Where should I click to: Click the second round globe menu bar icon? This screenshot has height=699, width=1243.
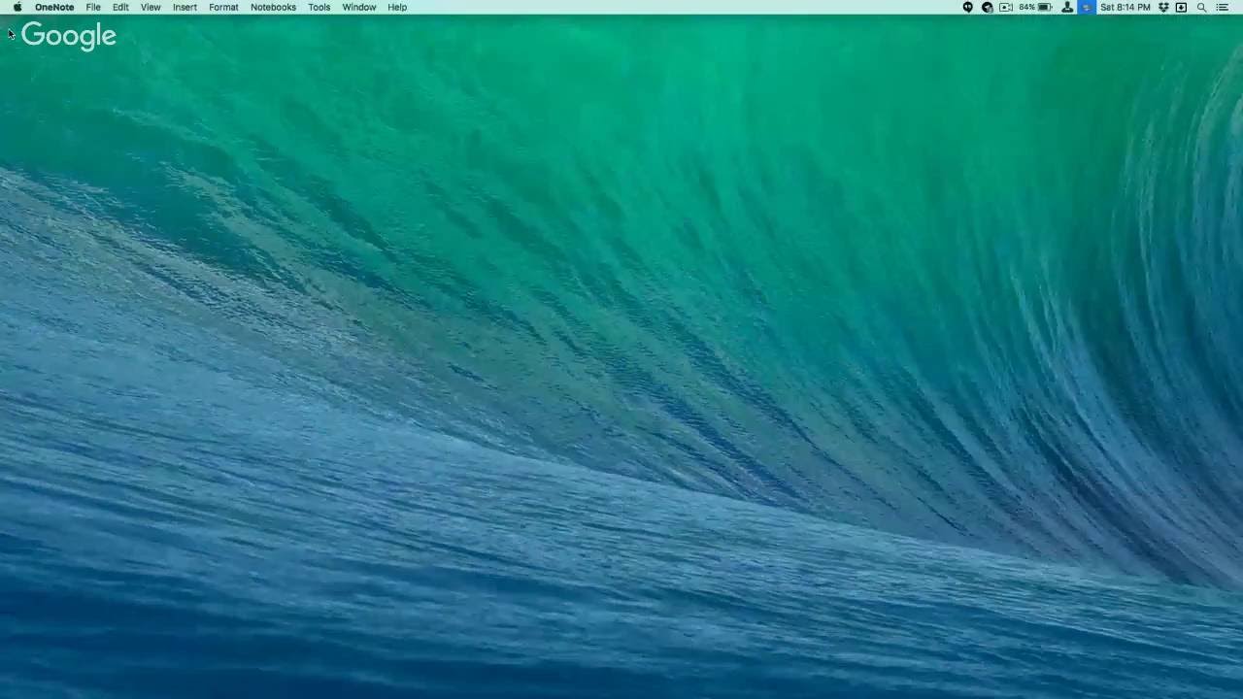coord(987,7)
